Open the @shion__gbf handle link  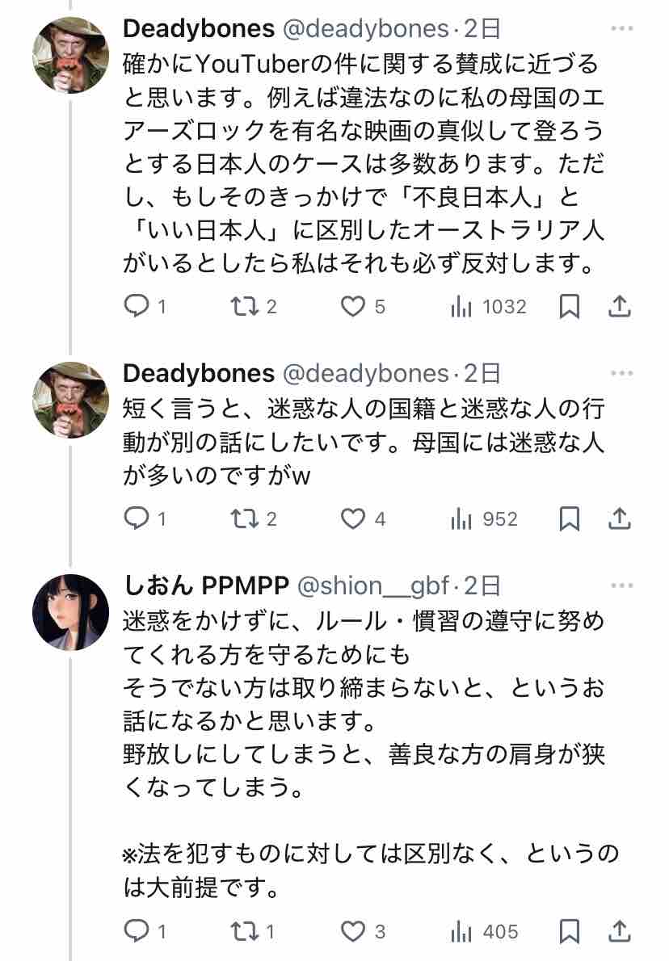(369, 585)
